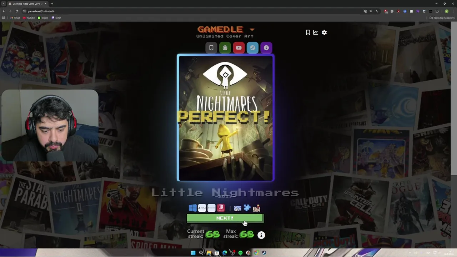457x257 pixels.
Task: Bookmark this page with the star
Action: pyautogui.click(x=376, y=11)
